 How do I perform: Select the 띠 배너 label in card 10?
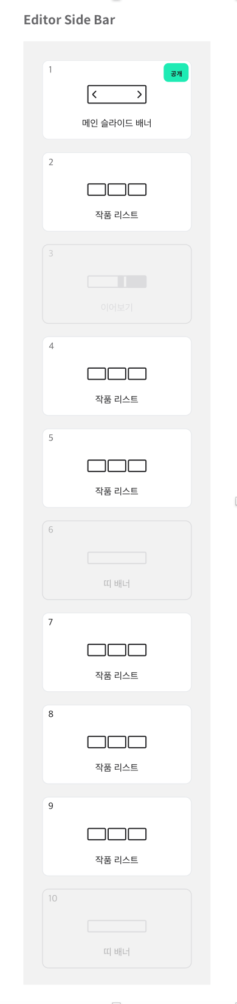click(117, 952)
